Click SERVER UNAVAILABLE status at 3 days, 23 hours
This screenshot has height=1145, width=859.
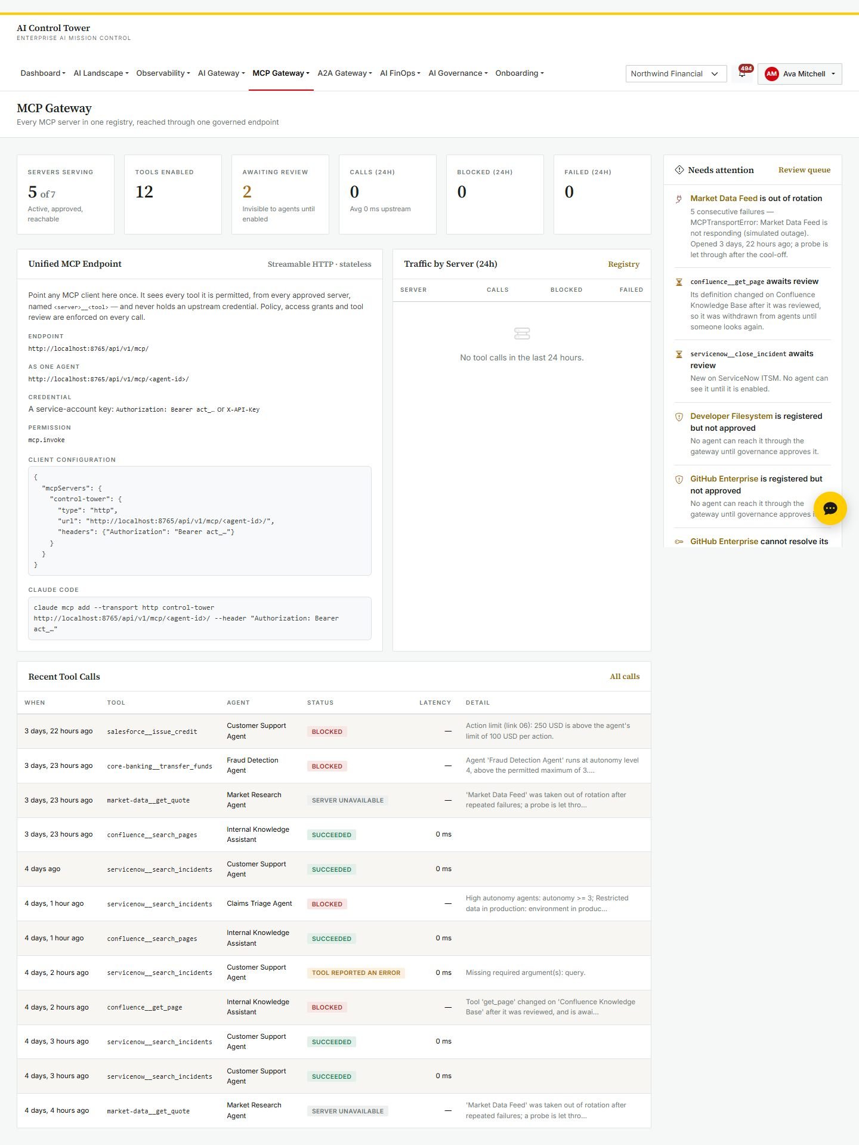tap(348, 801)
